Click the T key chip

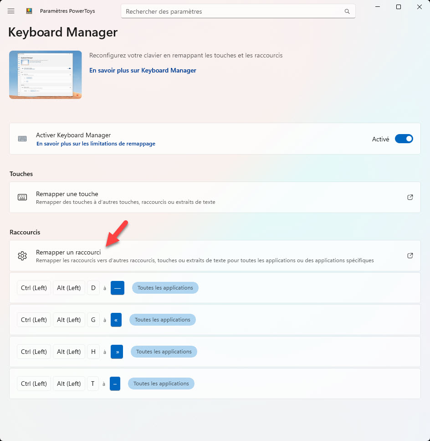(92, 384)
